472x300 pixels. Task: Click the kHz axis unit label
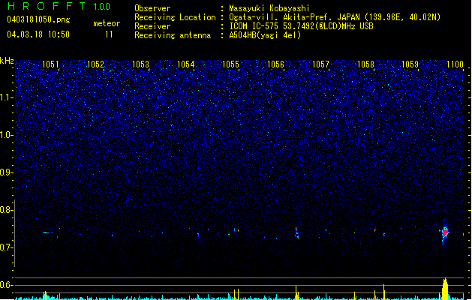(7, 61)
